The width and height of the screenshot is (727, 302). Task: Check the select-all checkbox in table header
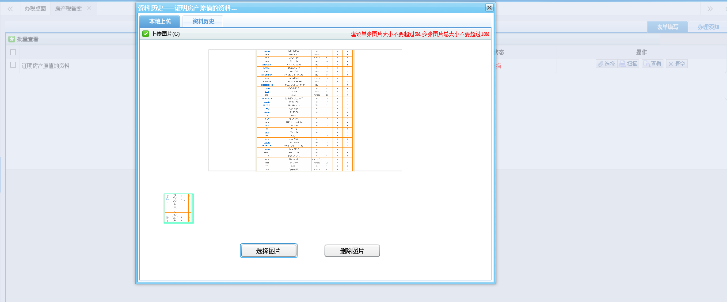tap(13, 52)
